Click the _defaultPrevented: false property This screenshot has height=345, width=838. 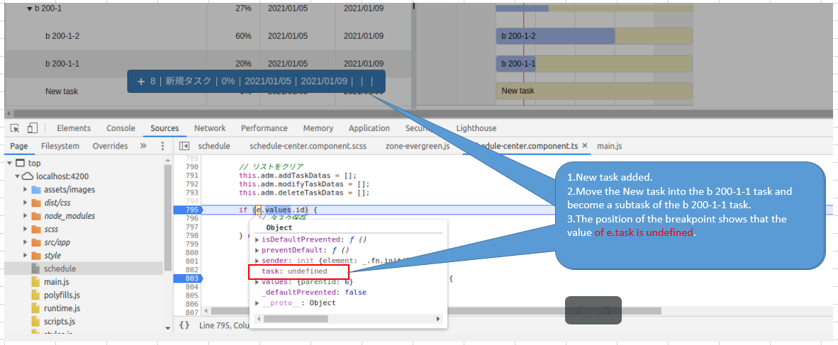tap(313, 292)
